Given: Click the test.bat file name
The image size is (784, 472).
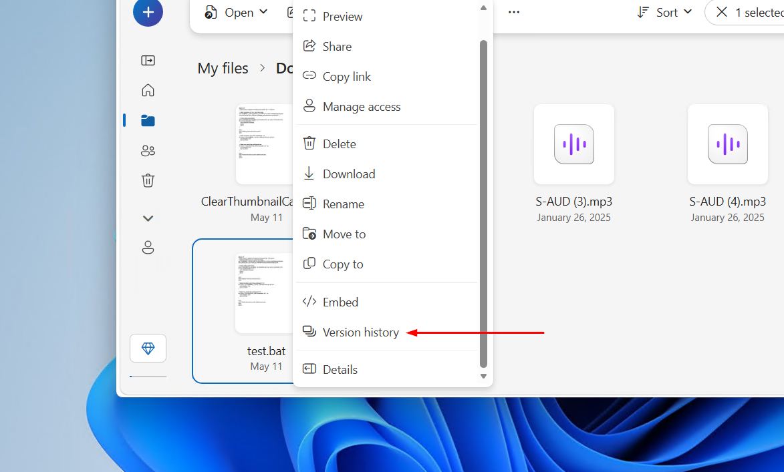Looking at the screenshot, I should click(267, 351).
